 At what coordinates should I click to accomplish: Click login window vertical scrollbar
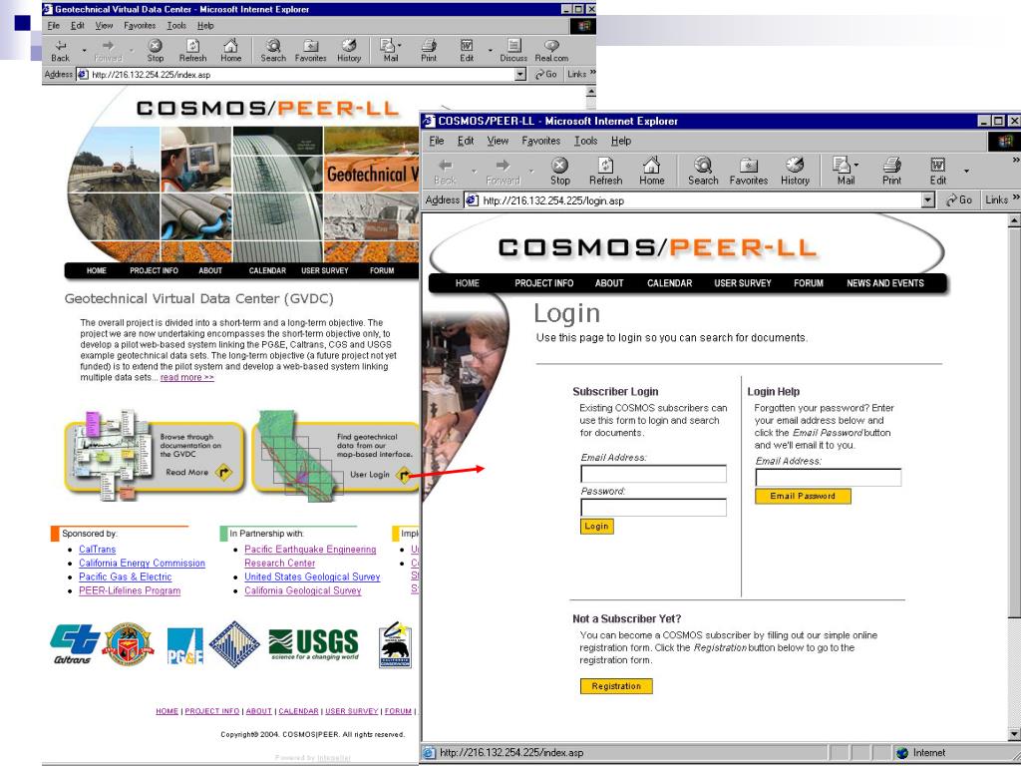1014,476
